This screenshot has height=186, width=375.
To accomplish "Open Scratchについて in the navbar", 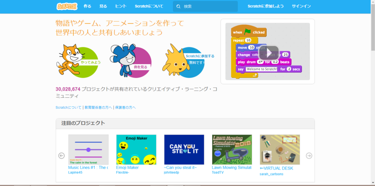I will point(149,6).
